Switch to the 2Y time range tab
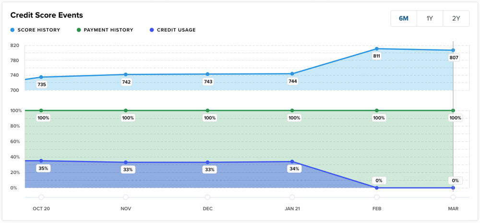 [456, 18]
